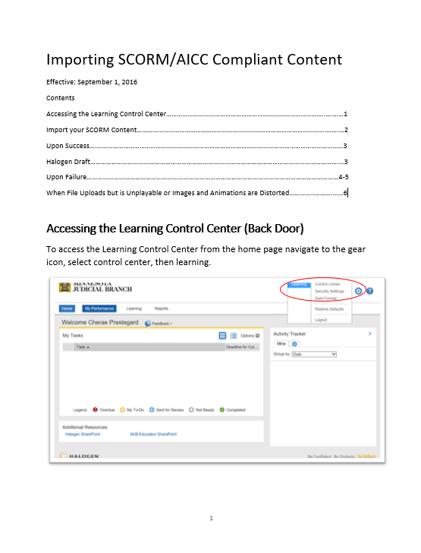Choose Restore Defaults in gear menu
421x553 pixels.
[x=329, y=309]
